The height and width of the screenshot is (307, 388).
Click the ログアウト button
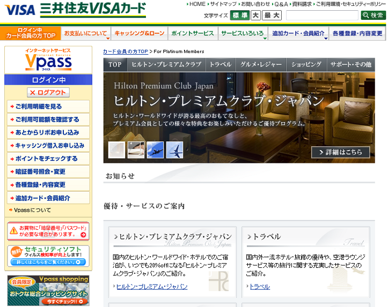click(48, 93)
